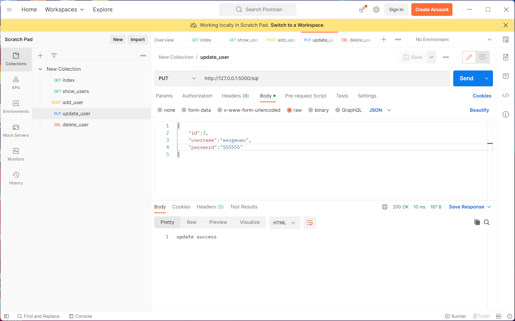
Task: Copy response body with copy icon
Action: click(x=477, y=222)
